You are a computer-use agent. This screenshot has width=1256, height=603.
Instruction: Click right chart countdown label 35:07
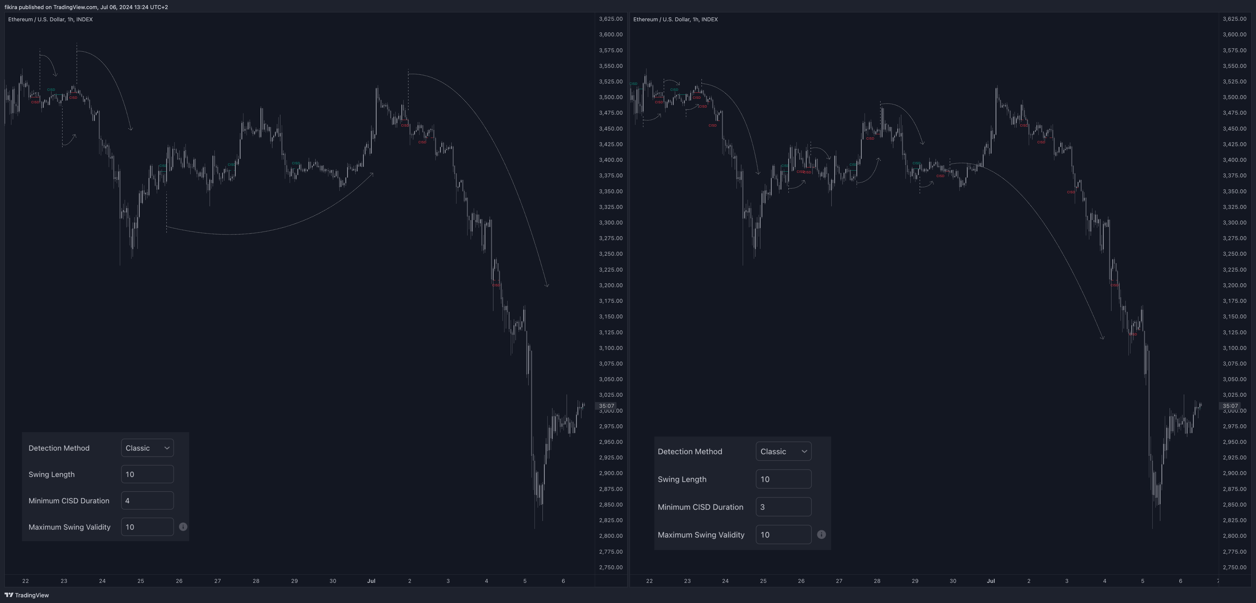(x=1230, y=406)
